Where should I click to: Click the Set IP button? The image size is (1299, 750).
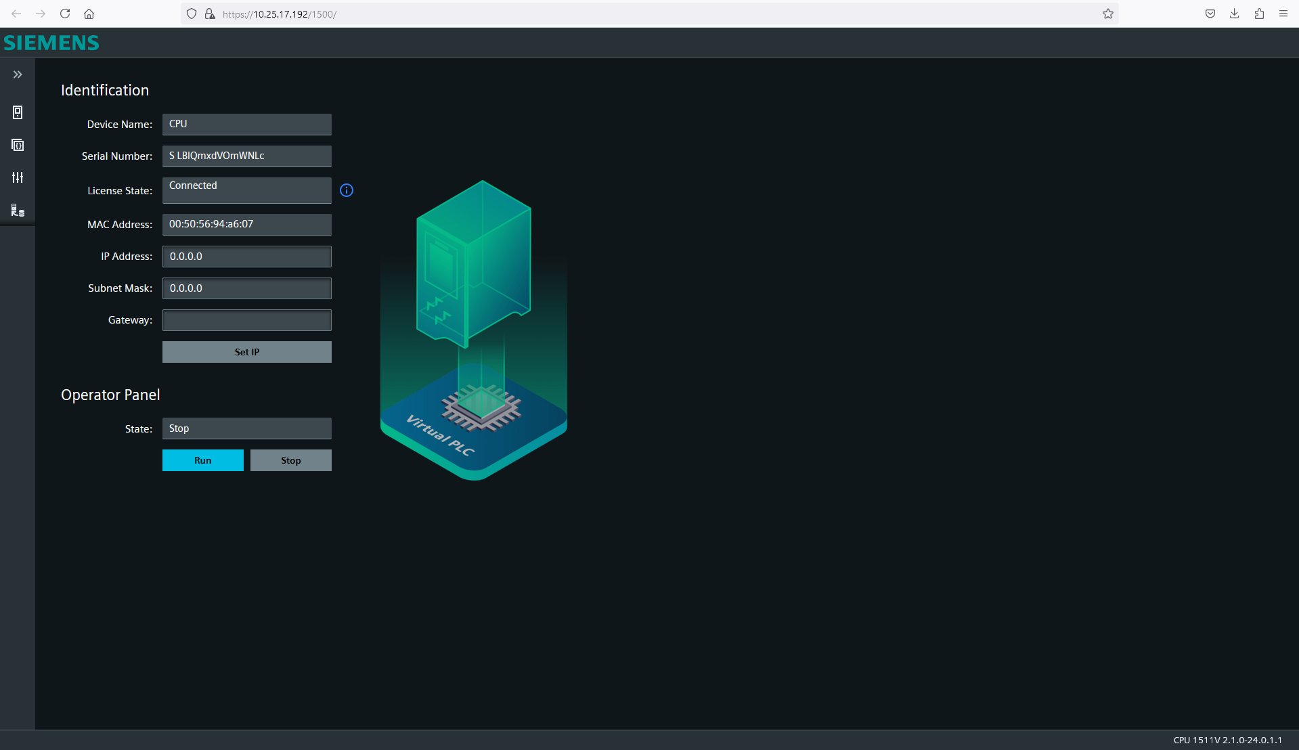247,352
